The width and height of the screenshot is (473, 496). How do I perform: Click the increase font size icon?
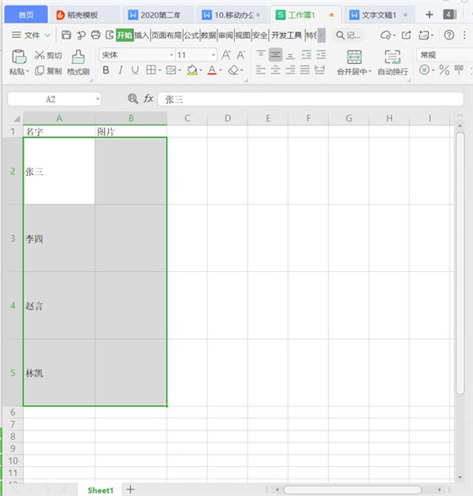(227, 55)
